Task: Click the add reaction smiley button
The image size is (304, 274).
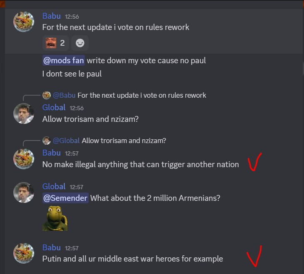Action: tap(80, 43)
